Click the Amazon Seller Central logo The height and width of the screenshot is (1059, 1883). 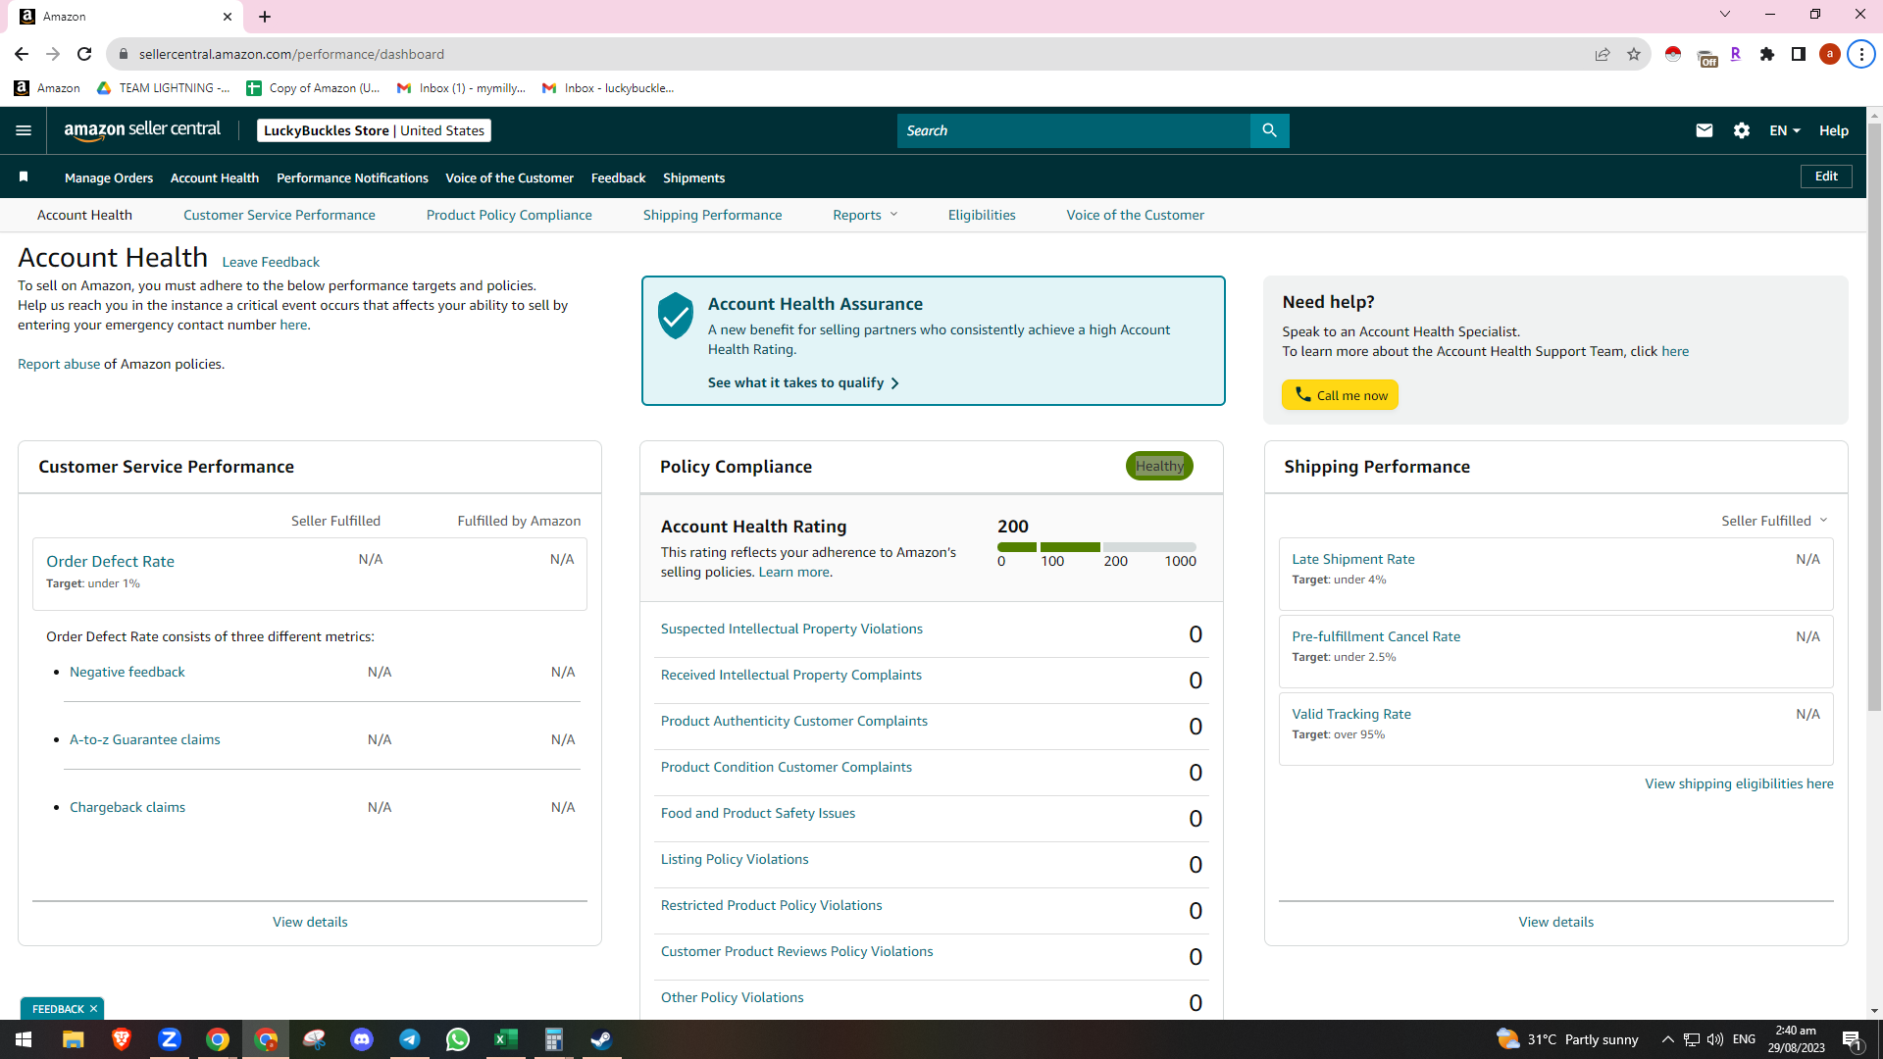142,130
